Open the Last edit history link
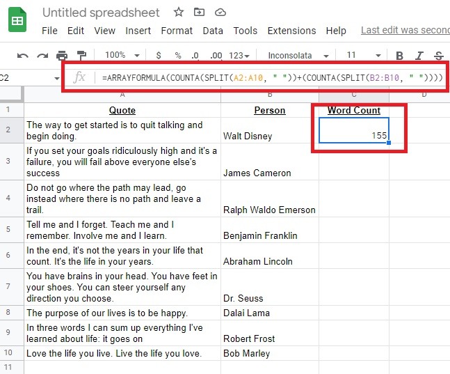 tap(405, 30)
